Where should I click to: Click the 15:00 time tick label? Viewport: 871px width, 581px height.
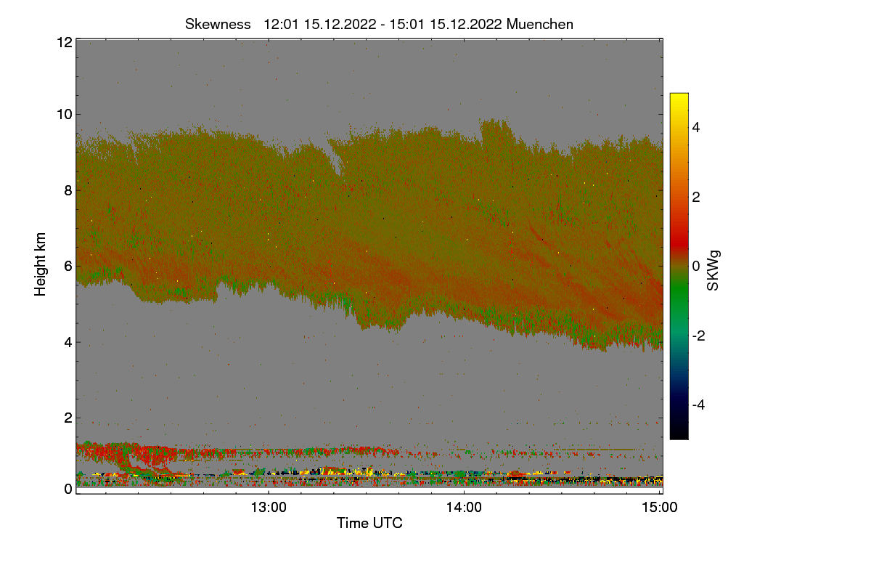[660, 508]
